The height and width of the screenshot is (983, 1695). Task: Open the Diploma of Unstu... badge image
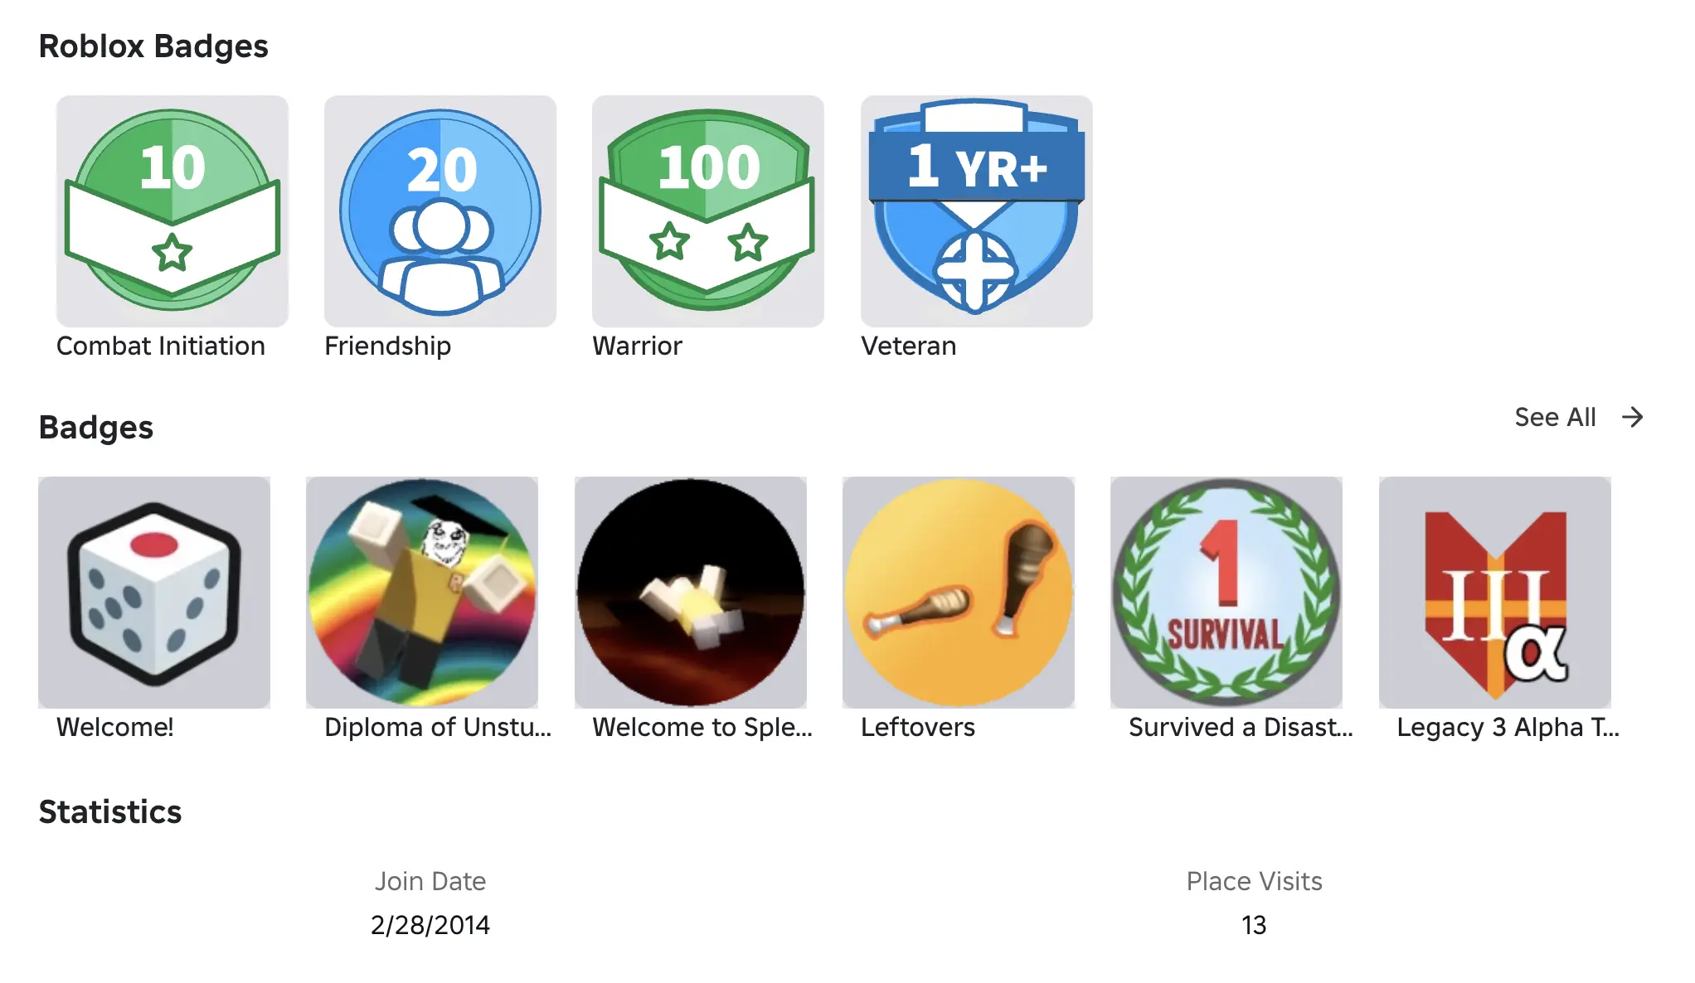click(422, 592)
